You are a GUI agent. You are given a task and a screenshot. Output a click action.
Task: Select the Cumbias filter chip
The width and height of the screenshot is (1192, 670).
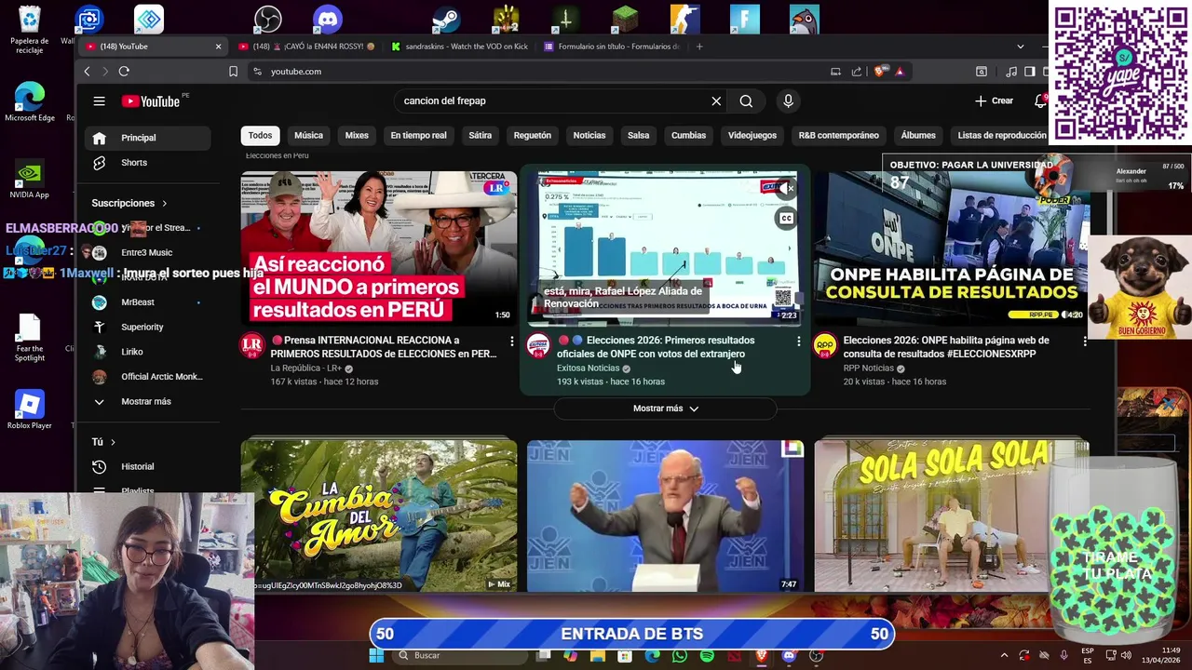[688, 136]
